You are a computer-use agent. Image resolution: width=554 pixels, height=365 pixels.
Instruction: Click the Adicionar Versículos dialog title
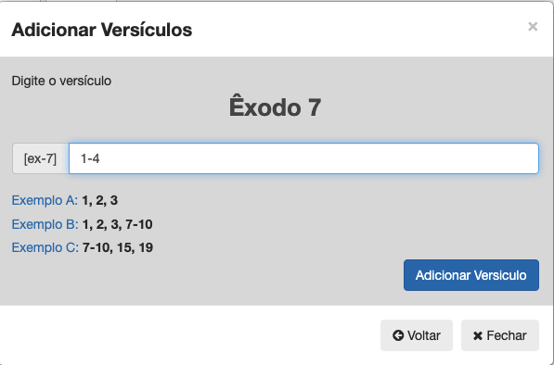(x=102, y=30)
